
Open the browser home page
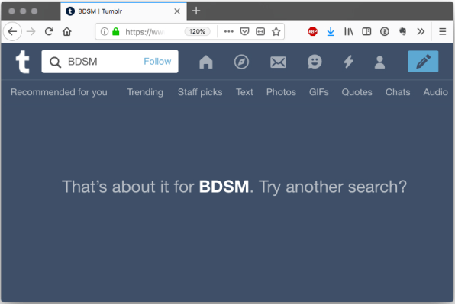[67, 31]
